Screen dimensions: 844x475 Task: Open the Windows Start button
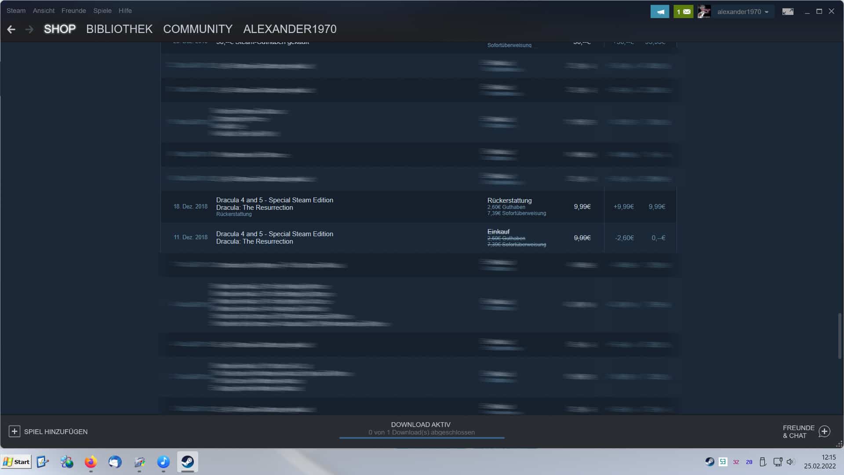(16, 462)
